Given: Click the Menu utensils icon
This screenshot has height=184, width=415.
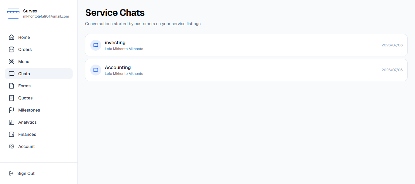Looking at the screenshot, I should tap(12, 62).
